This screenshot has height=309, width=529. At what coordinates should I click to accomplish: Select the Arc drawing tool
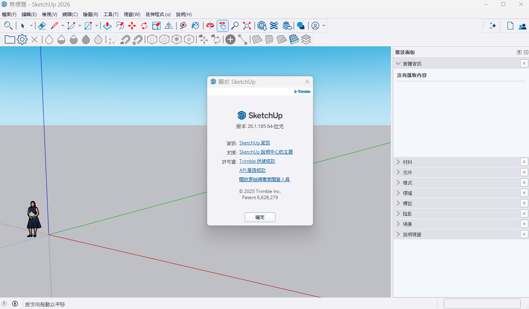[x=71, y=26]
